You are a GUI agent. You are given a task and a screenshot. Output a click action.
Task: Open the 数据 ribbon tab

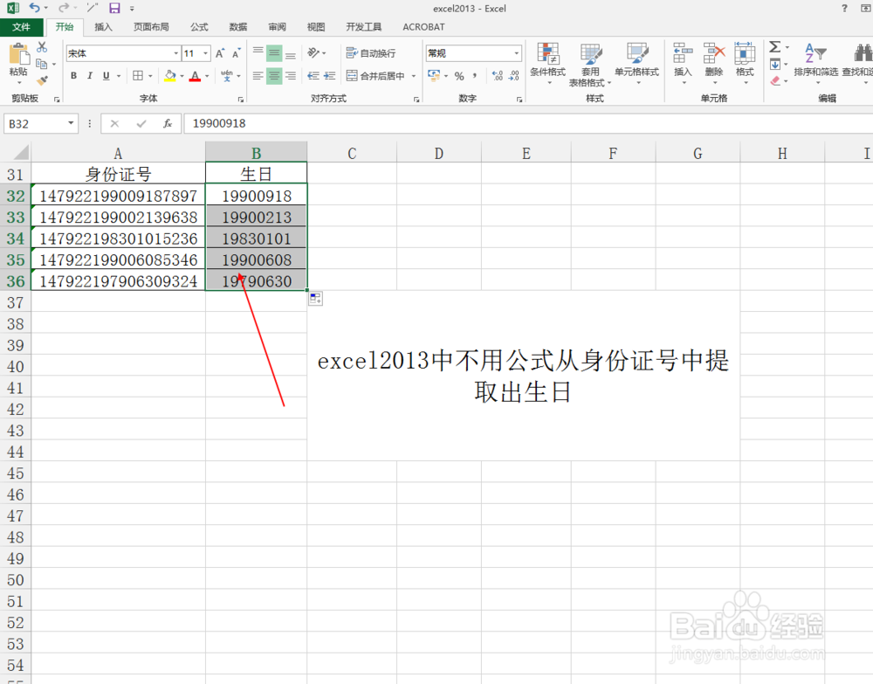(237, 27)
